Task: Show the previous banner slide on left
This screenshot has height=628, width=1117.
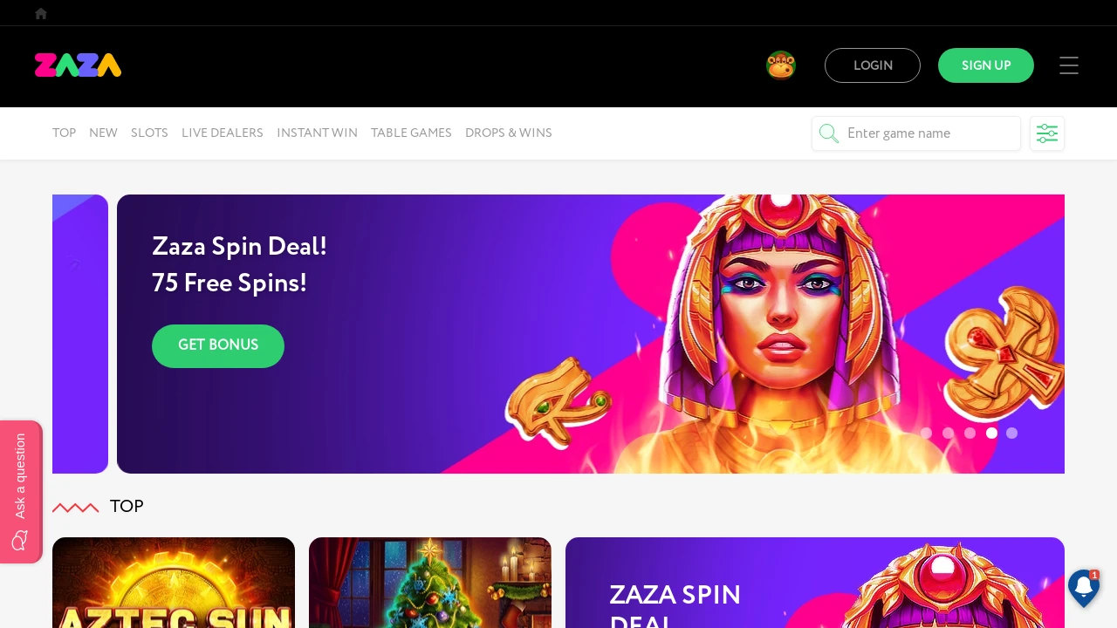Action: pos(80,334)
